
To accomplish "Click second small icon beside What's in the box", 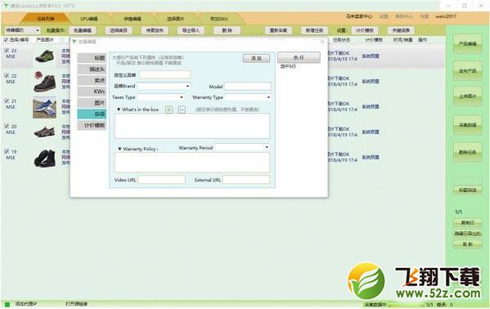I will [182, 110].
